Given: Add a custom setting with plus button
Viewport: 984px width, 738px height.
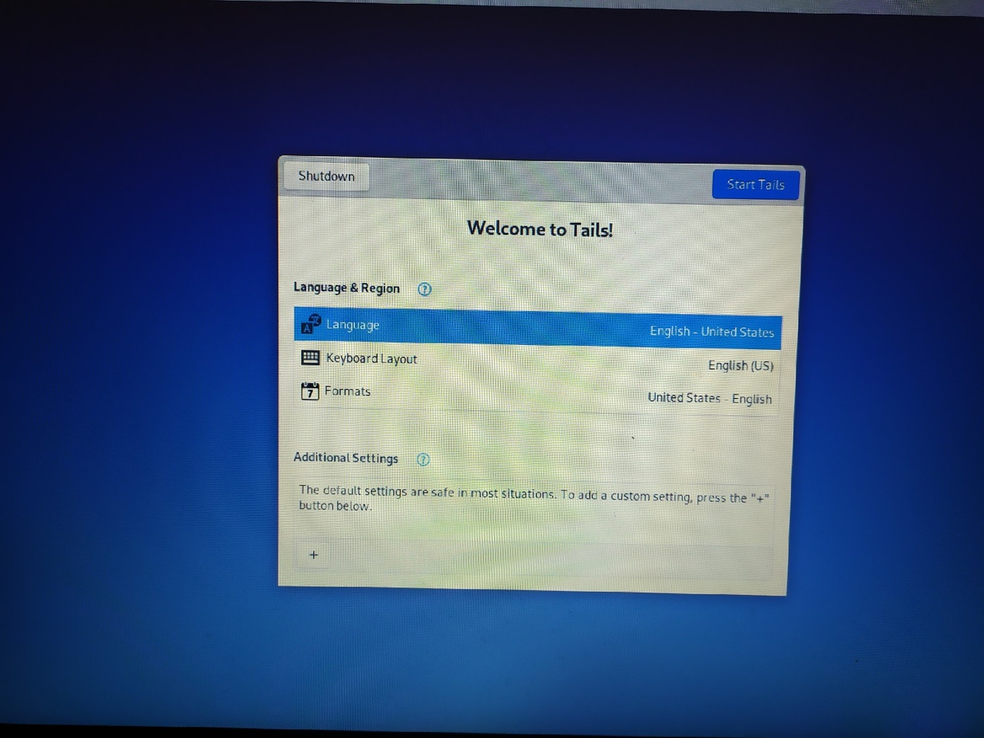Looking at the screenshot, I should tap(314, 555).
